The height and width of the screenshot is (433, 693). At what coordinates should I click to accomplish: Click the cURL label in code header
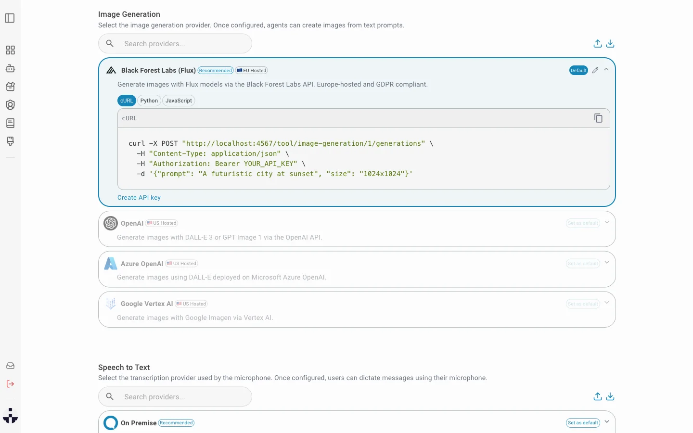[x=129, y=118]
